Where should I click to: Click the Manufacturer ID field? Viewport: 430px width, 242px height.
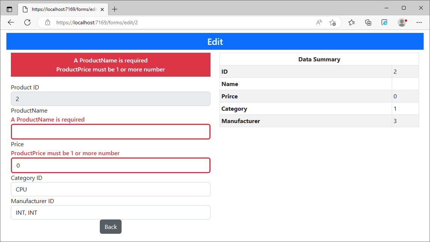(110, 212)
